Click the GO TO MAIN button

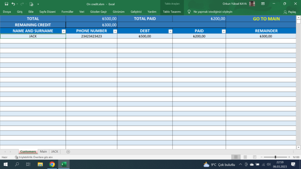pos(266,19)
